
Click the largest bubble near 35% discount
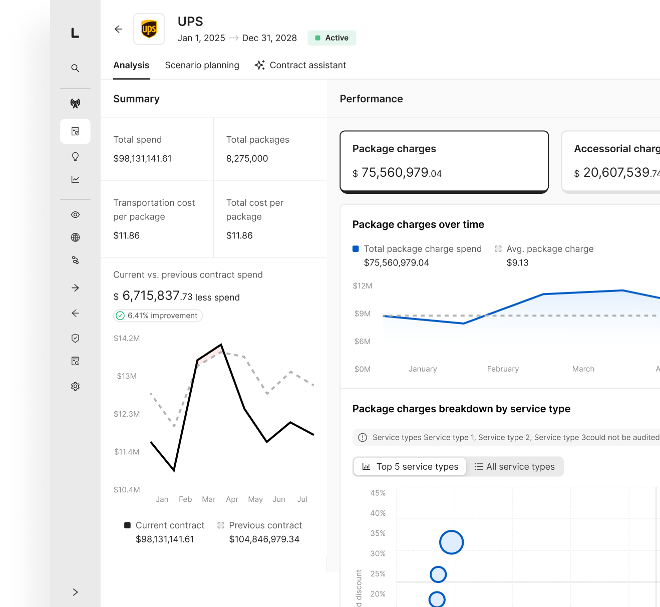tap(451, 542)
